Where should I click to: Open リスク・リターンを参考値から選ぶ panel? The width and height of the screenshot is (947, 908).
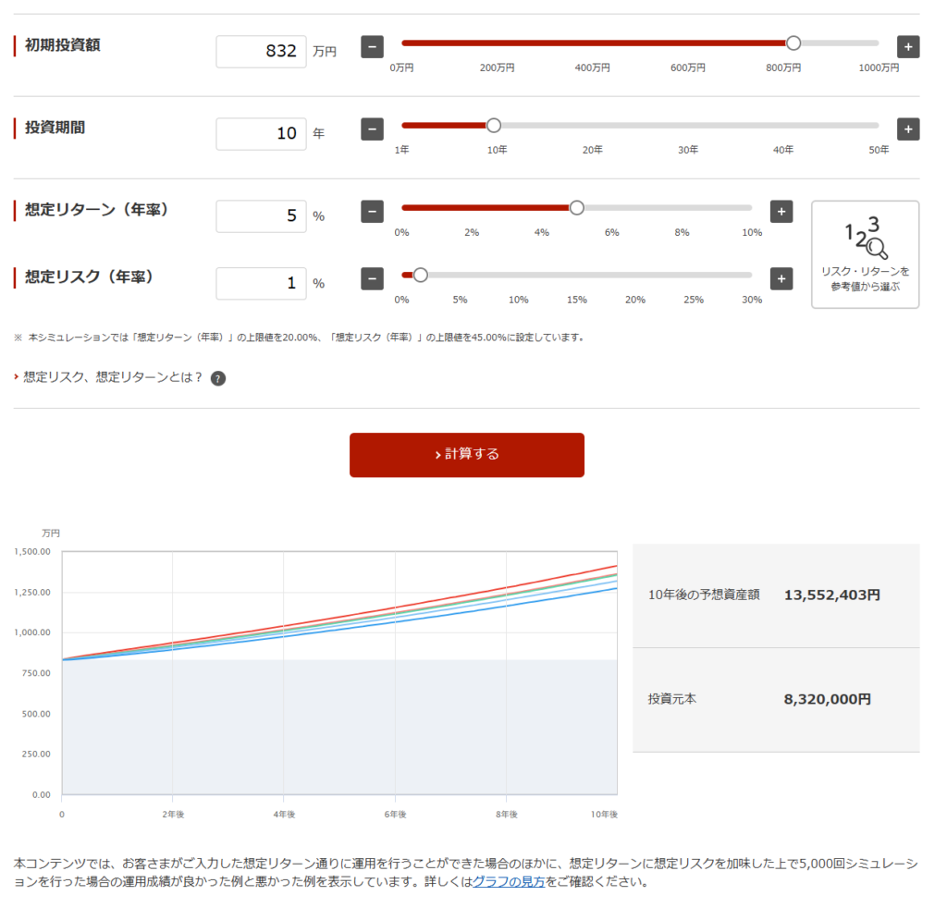pos(865,254)
